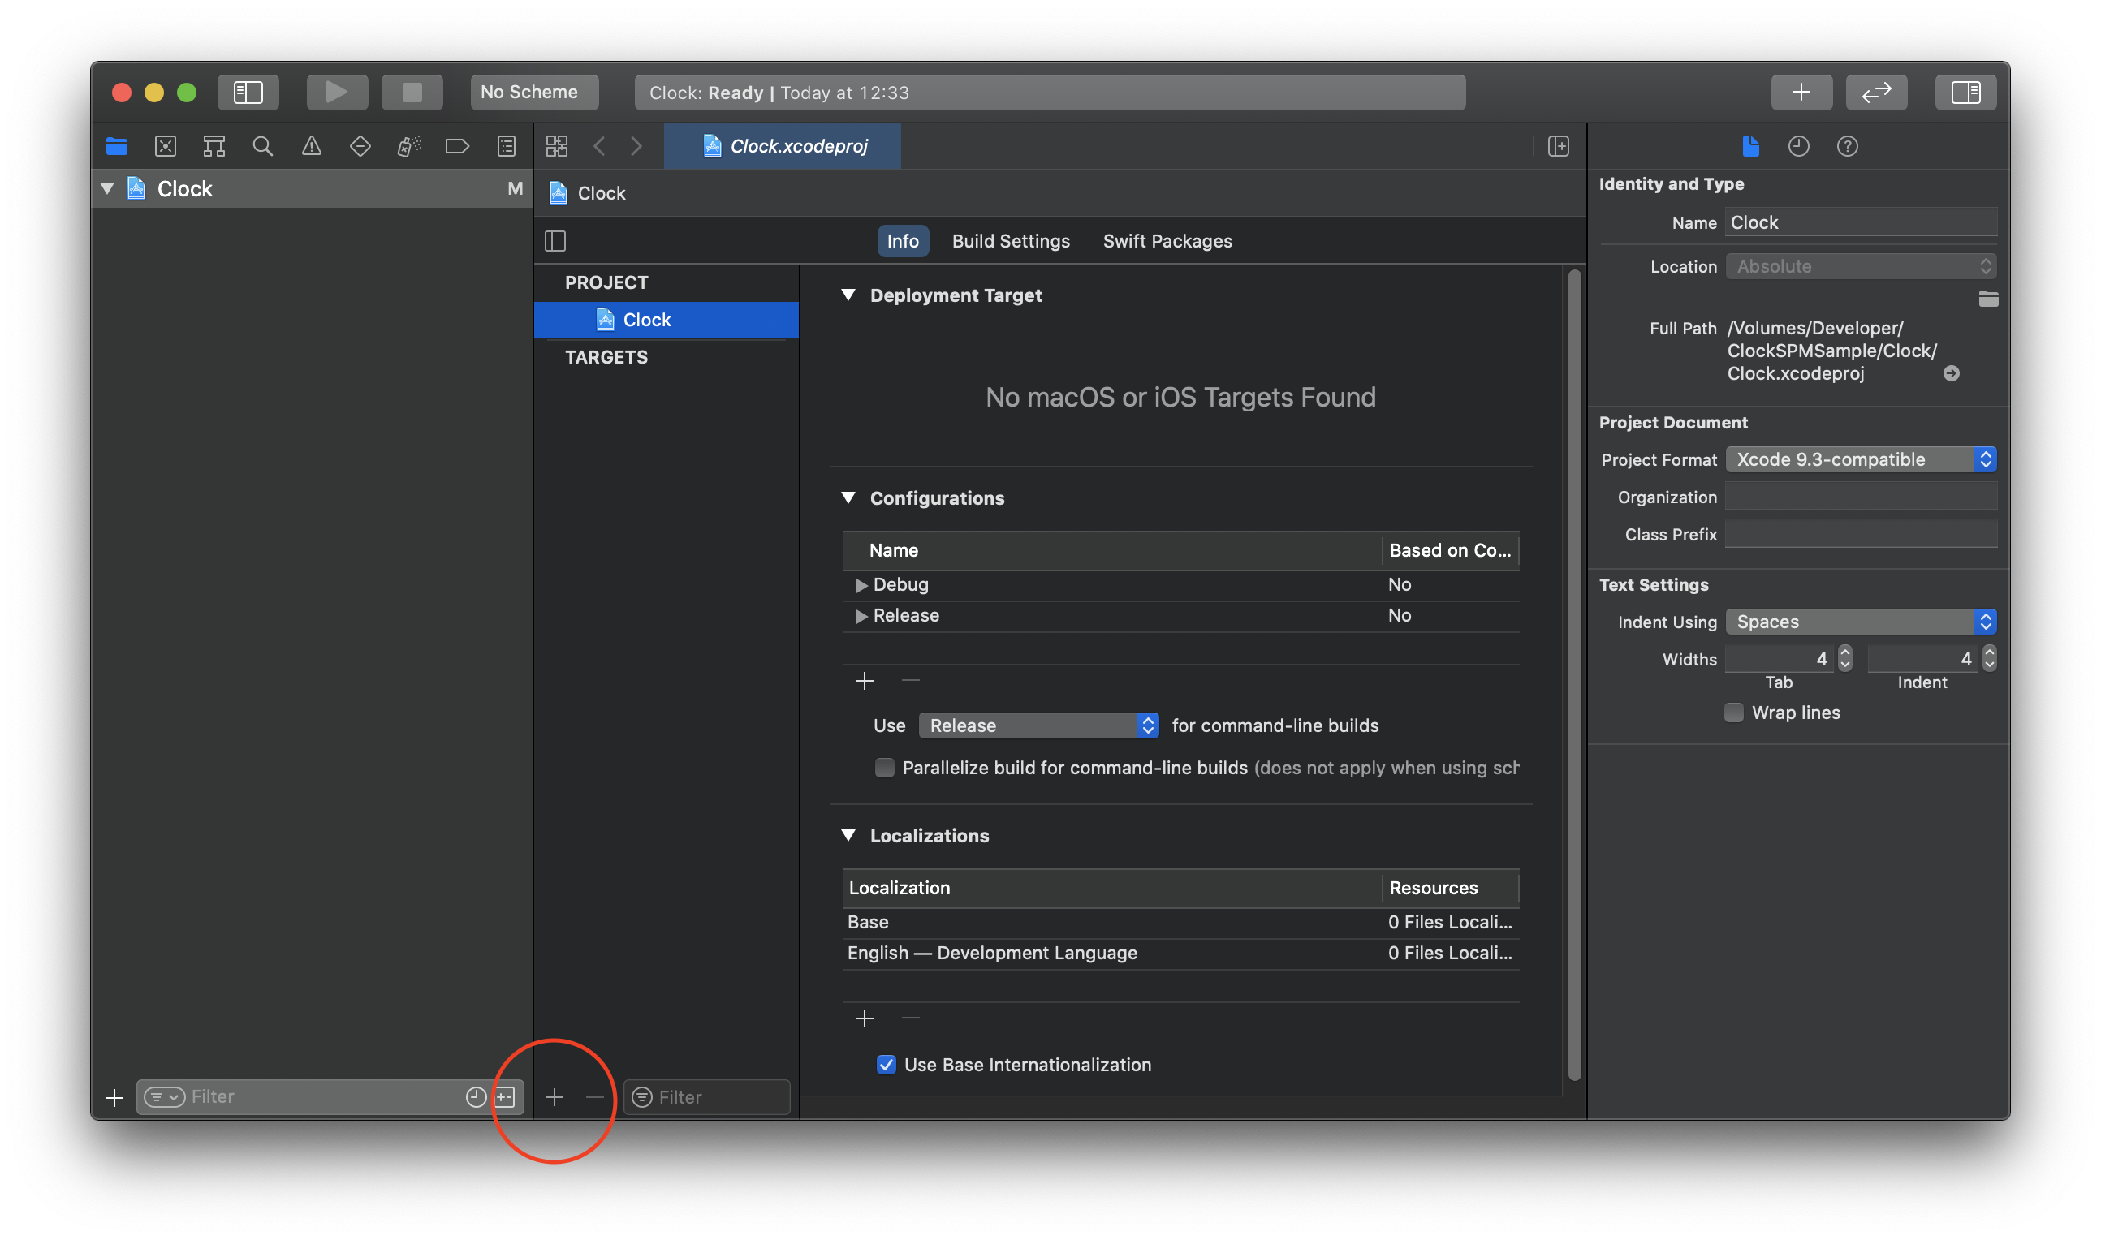The height and width of the screenshot is (1240, 2101).
Task: Toggle the Wrap lines checkbox
Action: (1734, 713)
